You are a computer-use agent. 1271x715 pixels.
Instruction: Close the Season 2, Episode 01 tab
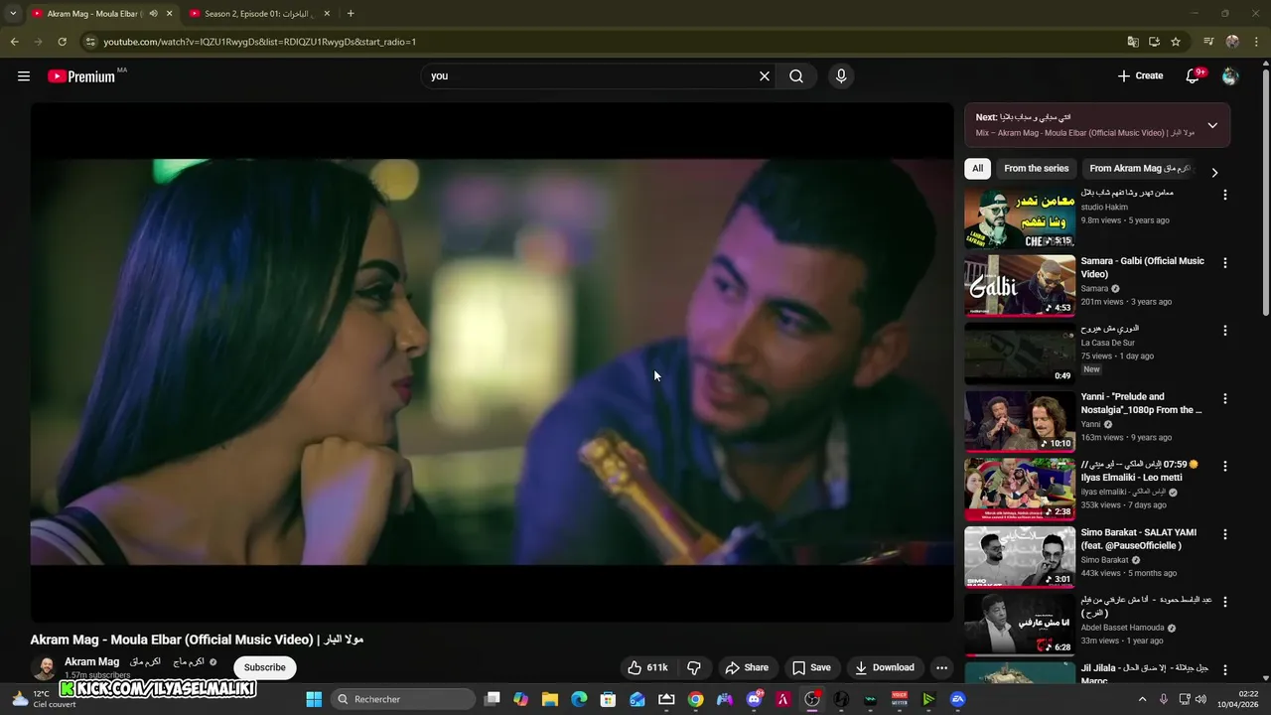(x=326, y=14)
